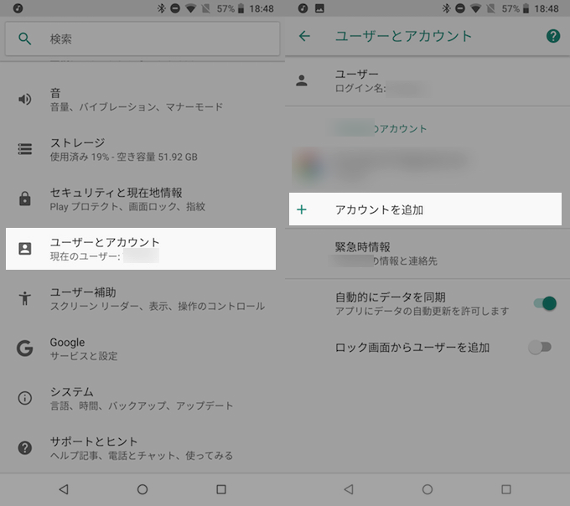Image resolution: width=570 pixels, height=506 pixels.
Task: Tap the storage icon beside ストレージ
Action: [25, 149]
